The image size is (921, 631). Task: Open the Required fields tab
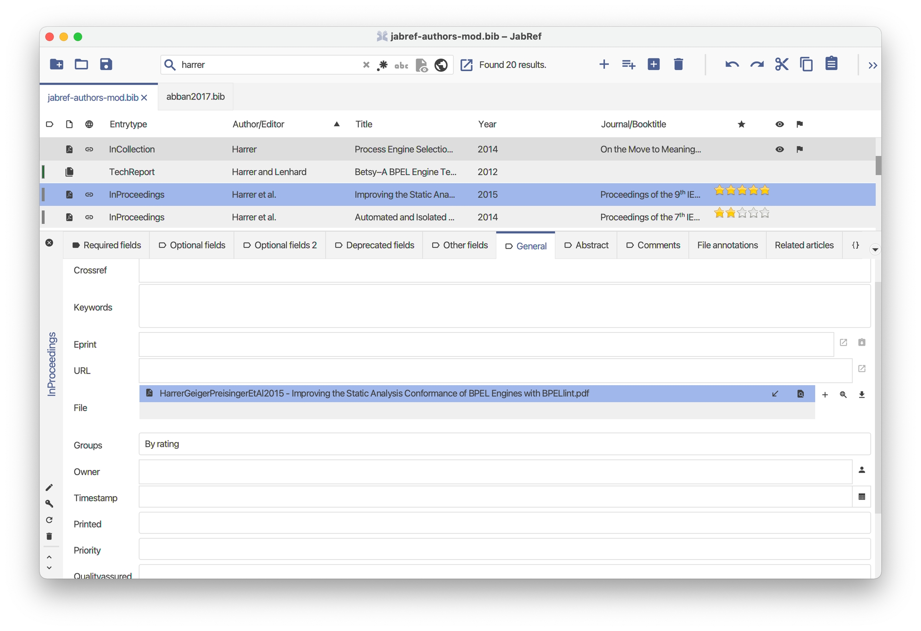pyautogui.click(x=106, y=245)
